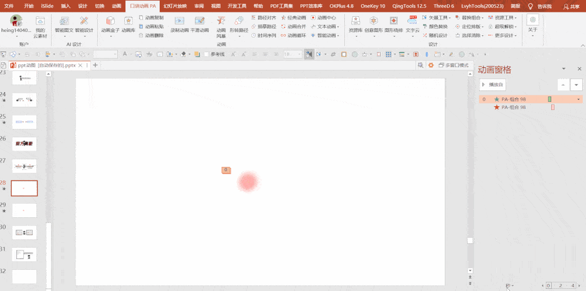This screenshot has height=291, width=586.
Task: Switch to the 幻灯片放映 ribbon tab
Action: click(x=175, y=6)
